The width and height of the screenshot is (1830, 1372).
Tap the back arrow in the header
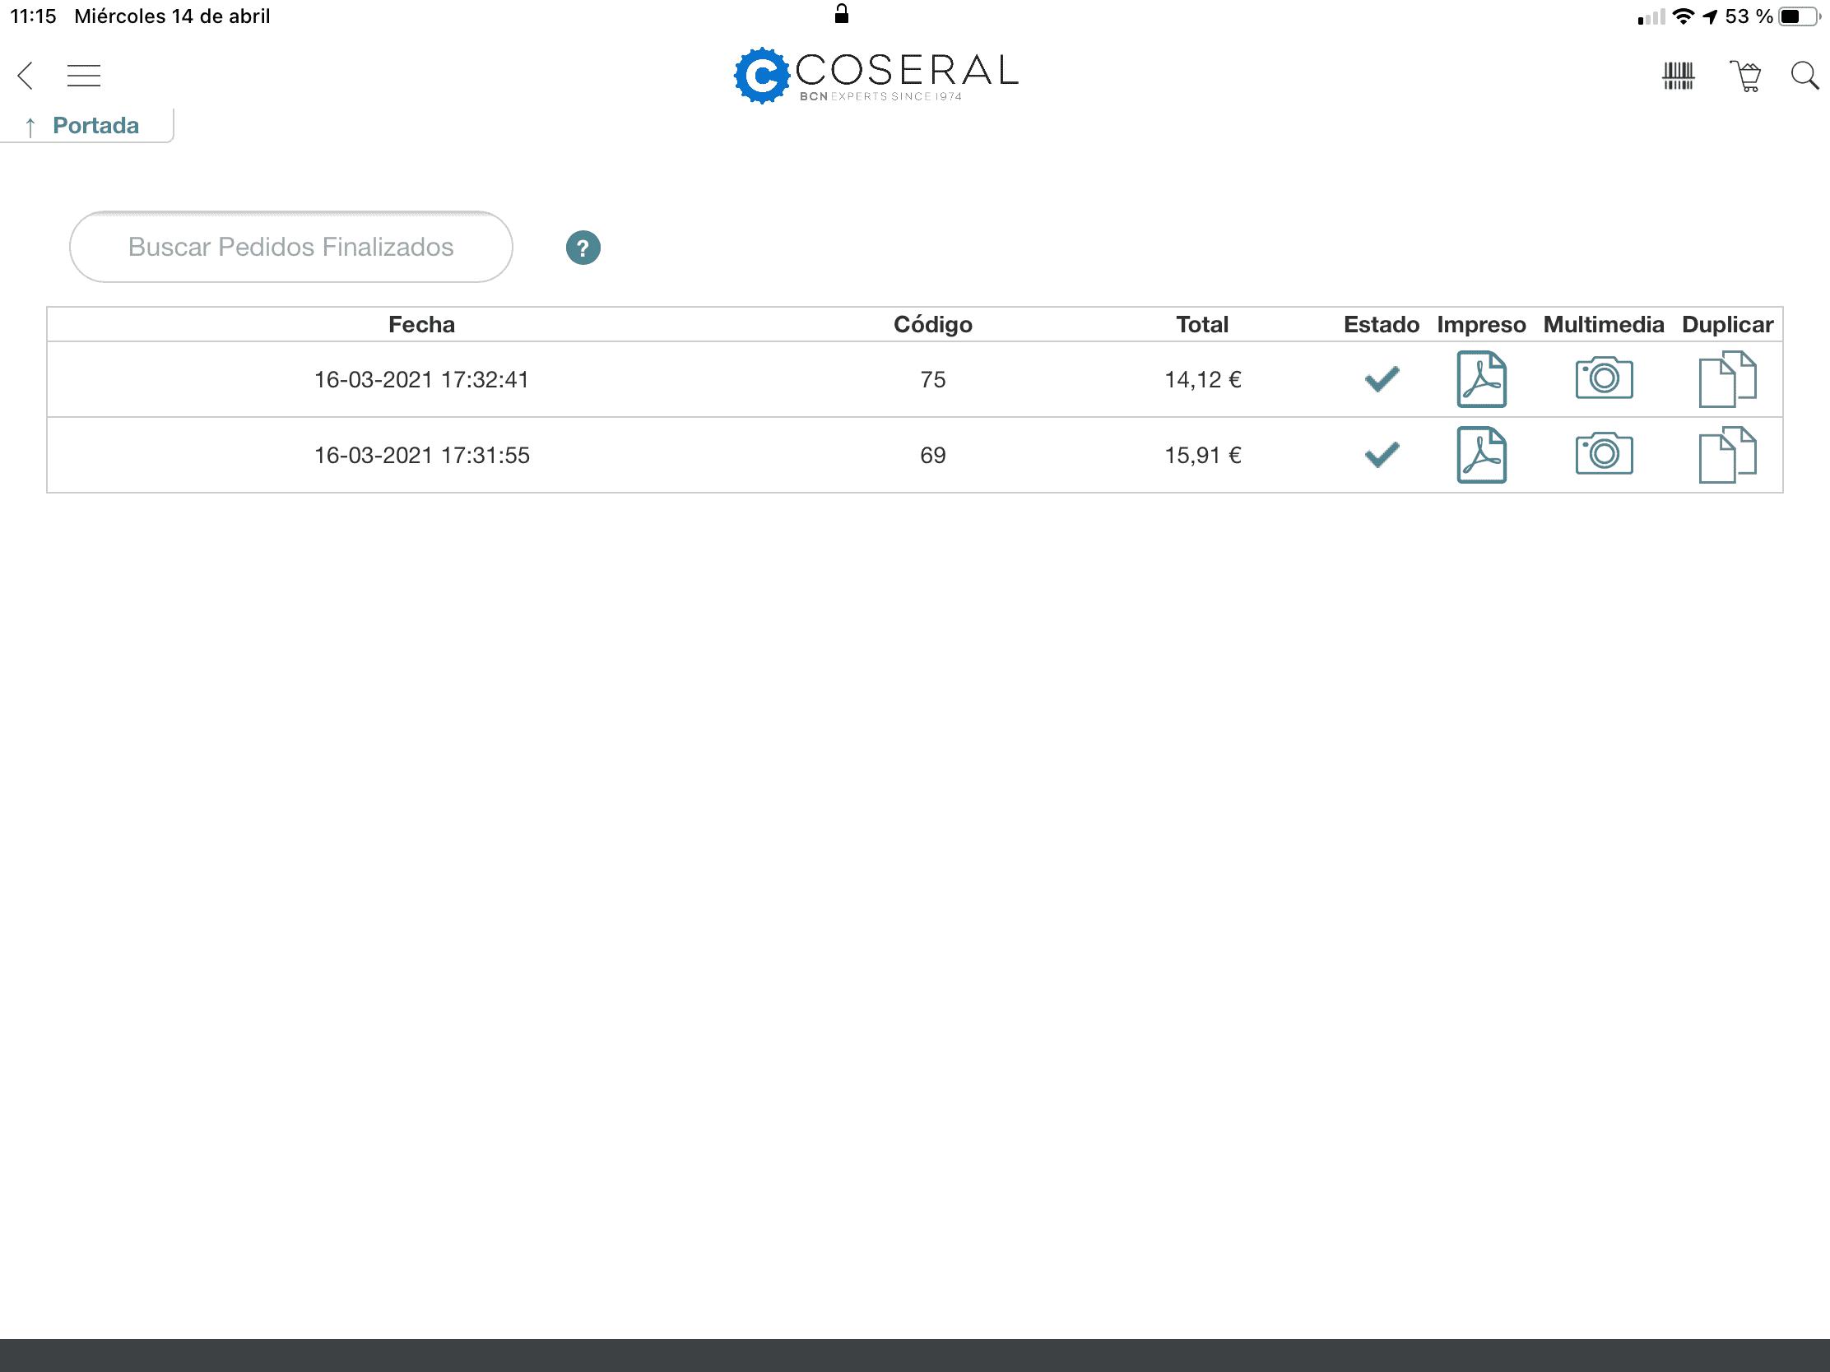tap(26, 75)
